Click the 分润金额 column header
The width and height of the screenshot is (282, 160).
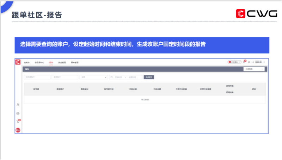point(157,89)
